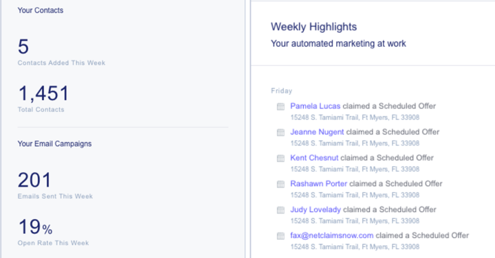Viewport: 495px width, 258px height.
Task: Open Judy Lovelady contact link
Action: pyautogui.click(x=316, y=209)
